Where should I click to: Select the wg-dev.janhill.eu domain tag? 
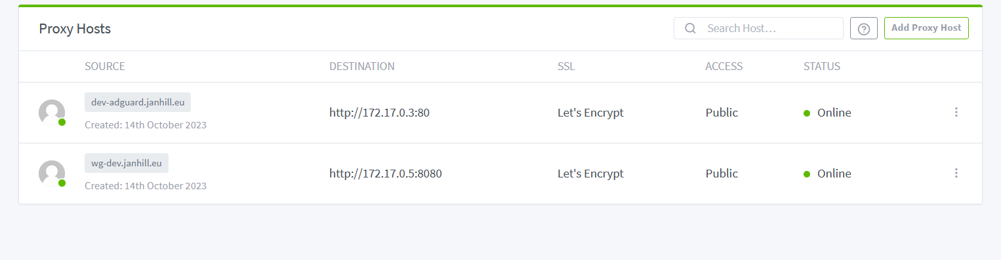(x=127, y=163)
